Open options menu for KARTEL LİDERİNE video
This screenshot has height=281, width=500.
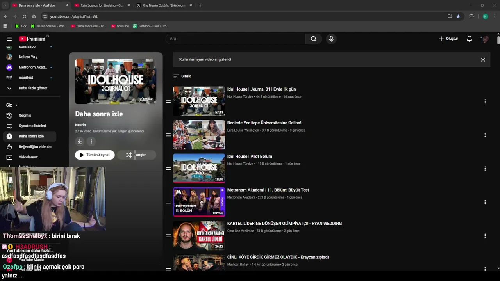485,236
